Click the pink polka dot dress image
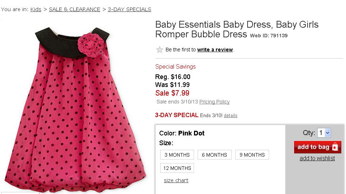 coord(75,108)
